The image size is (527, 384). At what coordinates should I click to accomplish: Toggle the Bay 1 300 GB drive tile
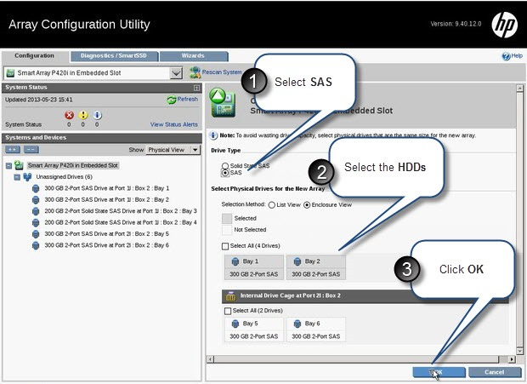coord(254,267)
